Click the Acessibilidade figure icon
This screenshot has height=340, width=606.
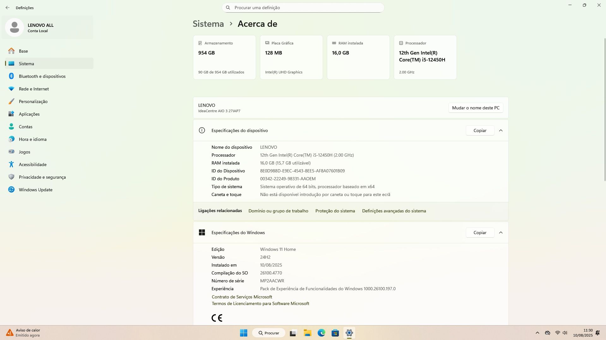point(11,164)
